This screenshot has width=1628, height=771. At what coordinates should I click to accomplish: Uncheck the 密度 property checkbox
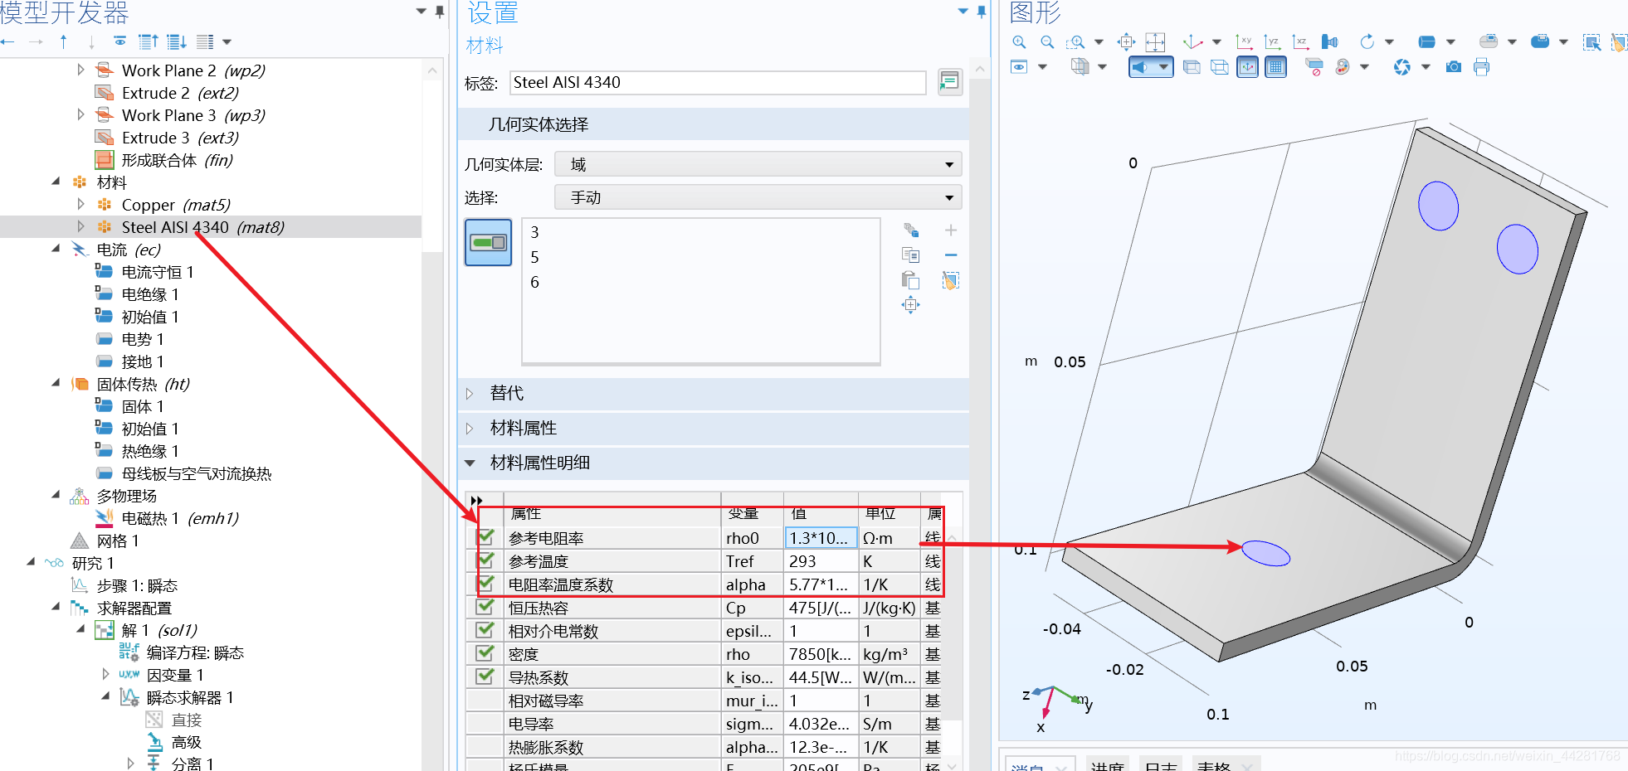(x=486, y=653)
